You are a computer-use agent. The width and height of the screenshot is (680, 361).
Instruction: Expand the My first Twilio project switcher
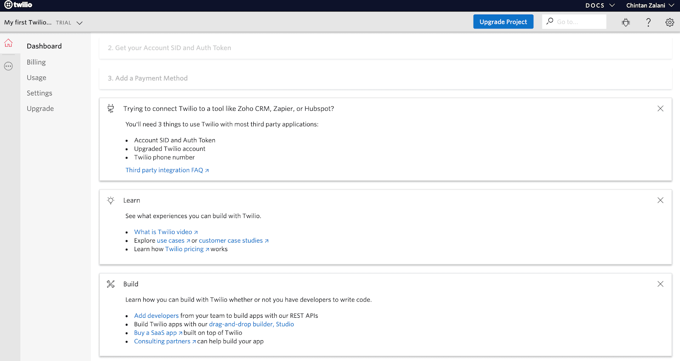[x=43, y=22]
